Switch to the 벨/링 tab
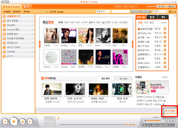The height and width of the screenshot is (128, 178). (x=152, y=17)
